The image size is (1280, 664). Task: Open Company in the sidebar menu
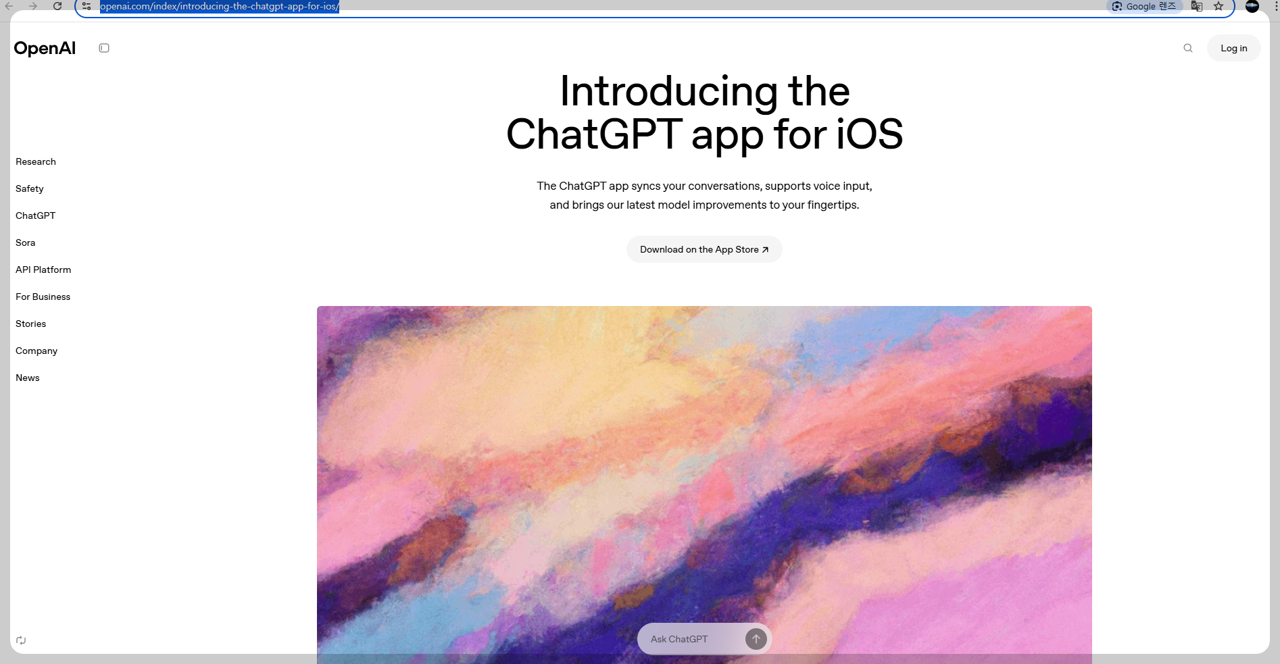(x=36, y=351)
